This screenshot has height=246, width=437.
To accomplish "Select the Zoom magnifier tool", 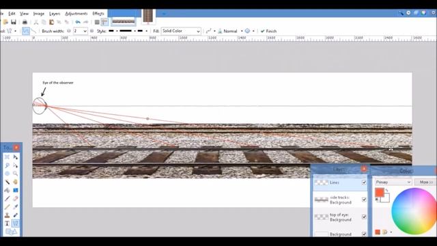I will [x=15, y=174].
